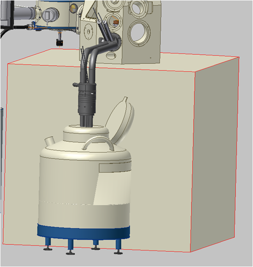Click the small angled spout on the dewar shoulder

pos(50,141)
